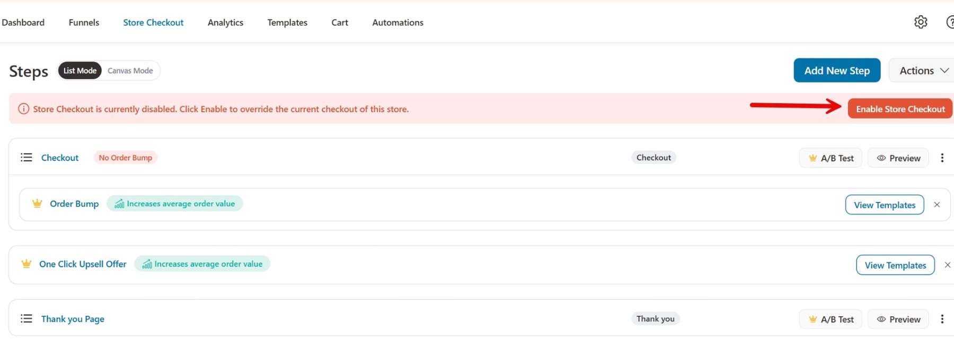Expand the Actions dropdown
Image resolution: width=954 pixels, height=340 pixels.
pos(923,70)
